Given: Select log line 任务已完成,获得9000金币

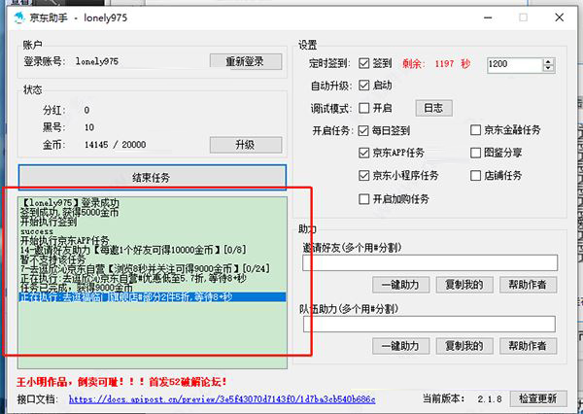Looking at the screenshot, I should 77,288.
